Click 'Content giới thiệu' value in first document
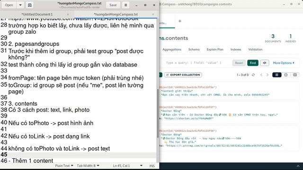 point(177,91)
